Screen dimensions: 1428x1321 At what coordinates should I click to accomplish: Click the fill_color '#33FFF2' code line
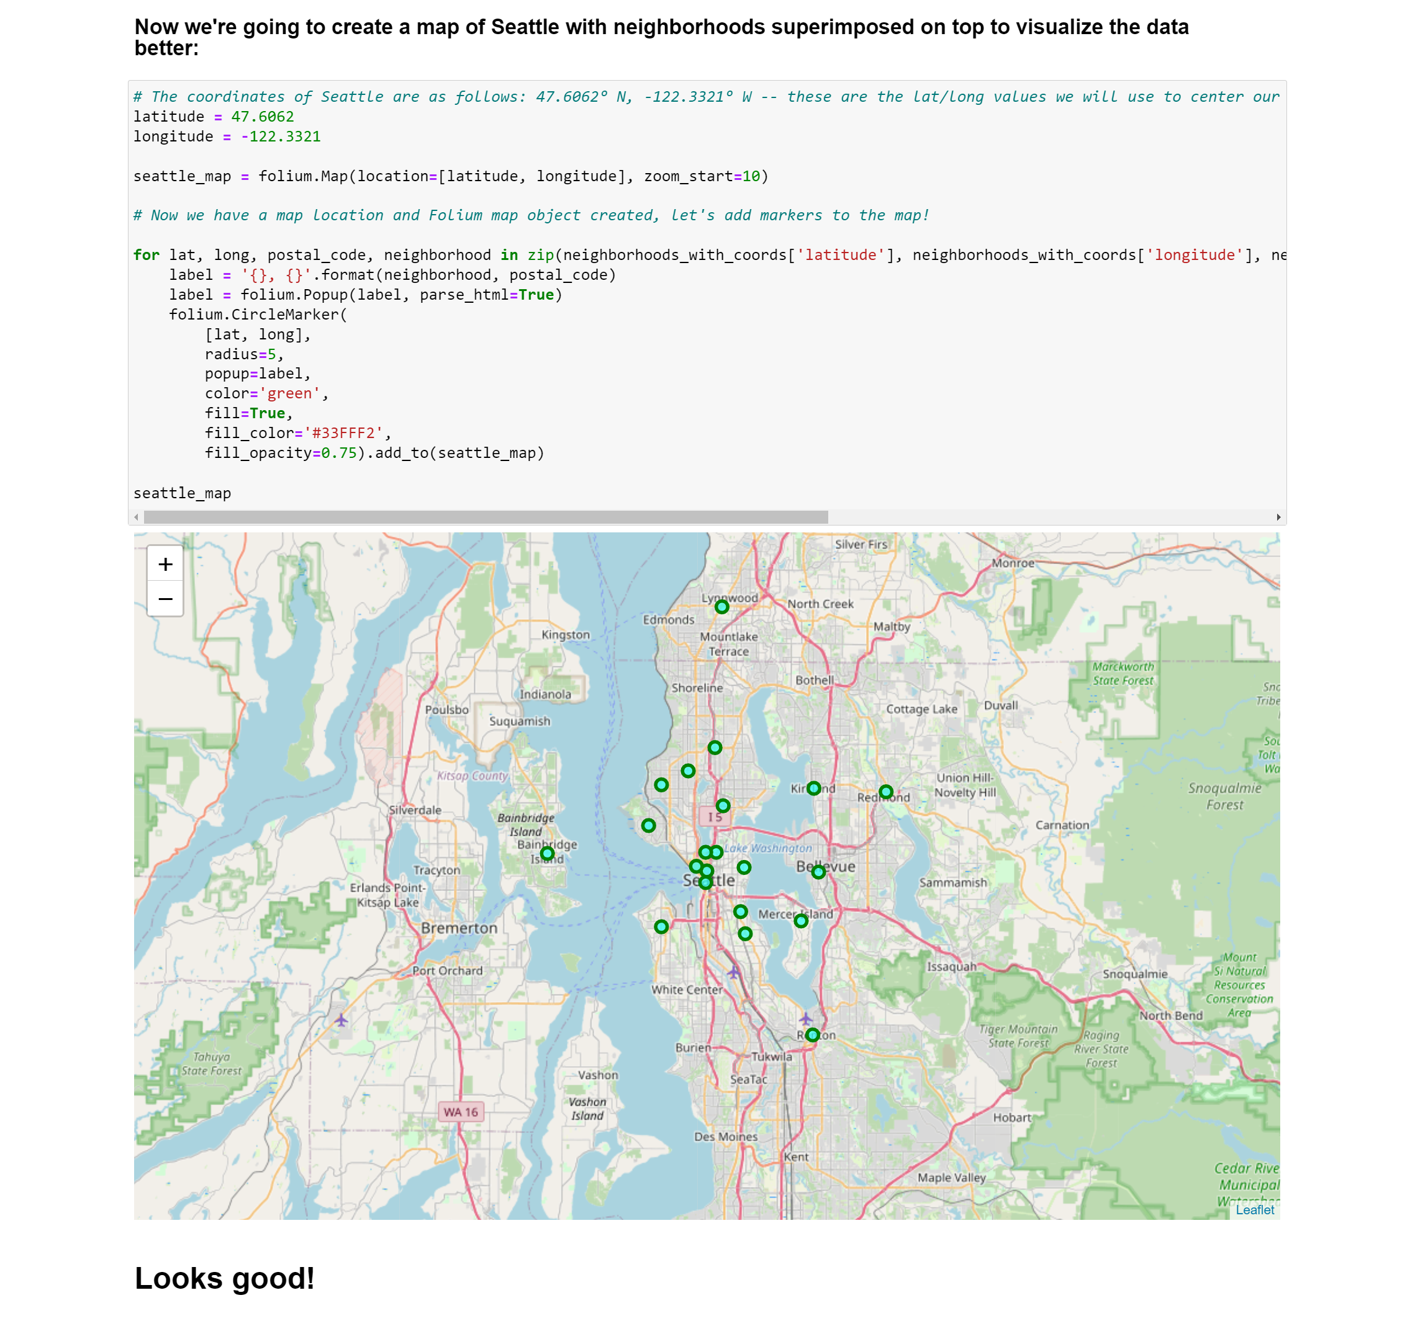click(297, 433)
